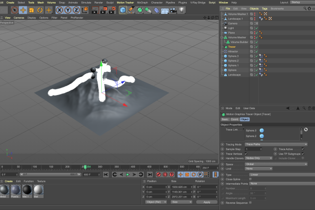Open the MoGraph menu
Screen dimensions: 315x210
pos(142,3)
